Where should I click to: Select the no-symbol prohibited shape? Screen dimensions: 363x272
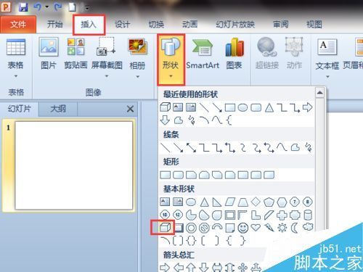tap(204, 228)
